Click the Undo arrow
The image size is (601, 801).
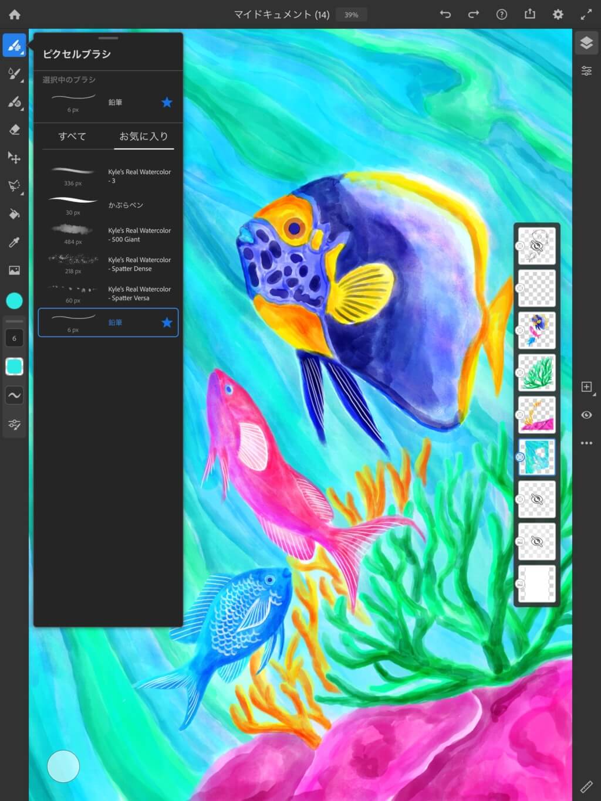(445, 15)
